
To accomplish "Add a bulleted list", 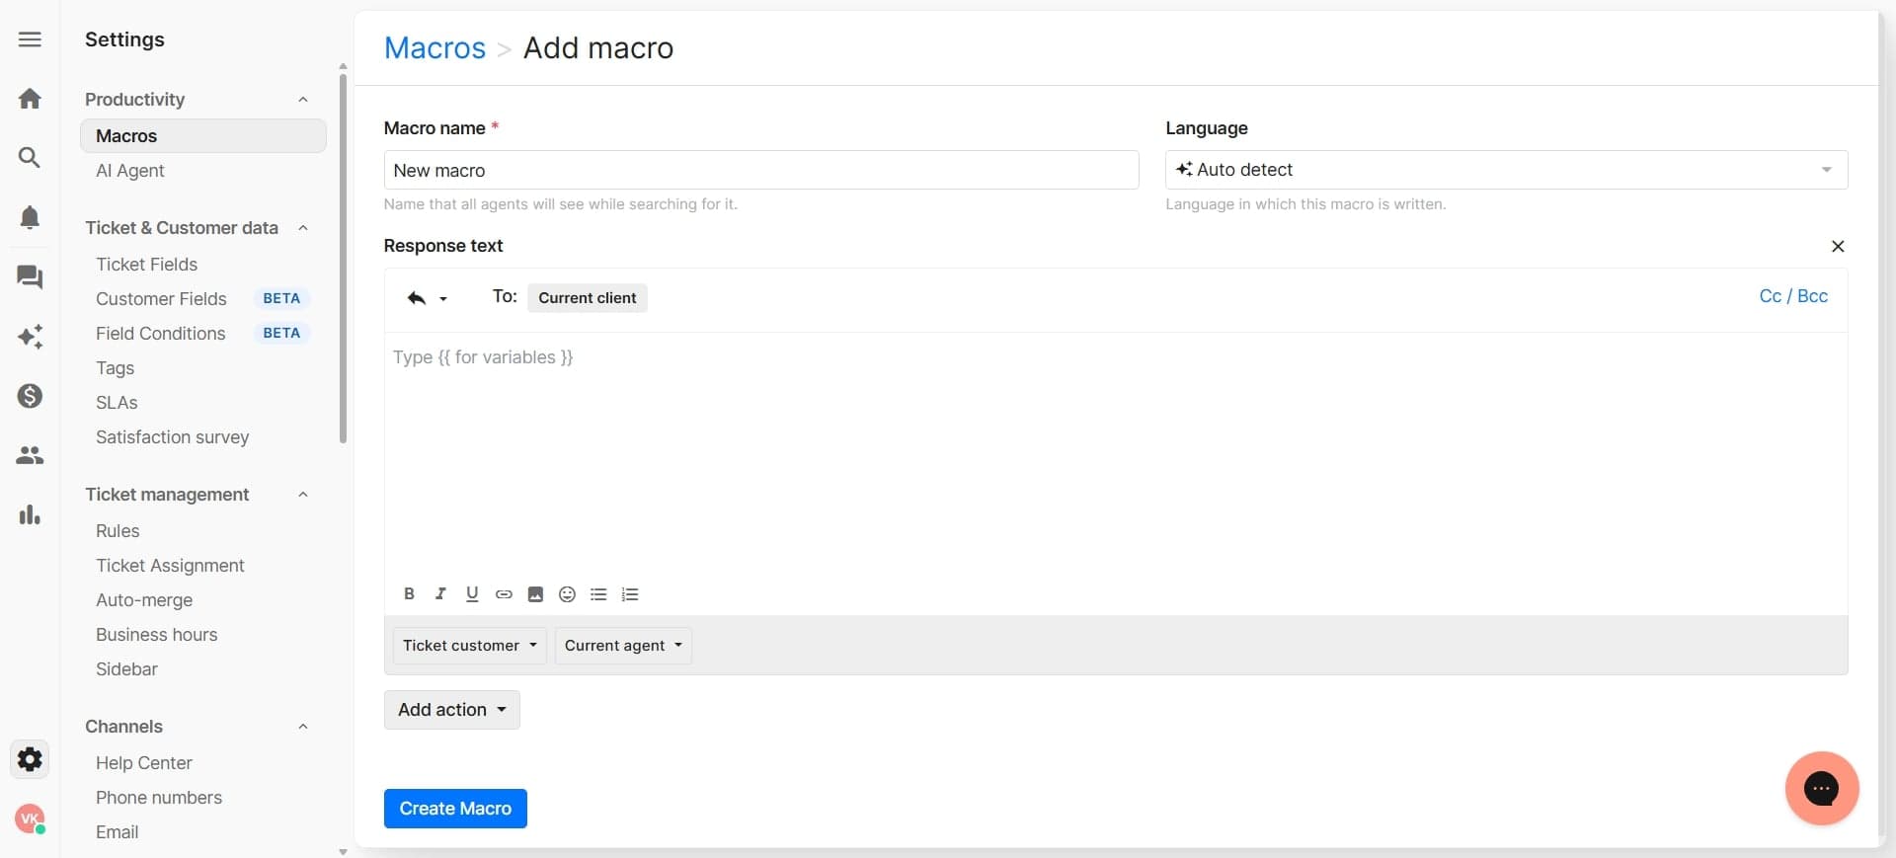I will coord(598,594).
